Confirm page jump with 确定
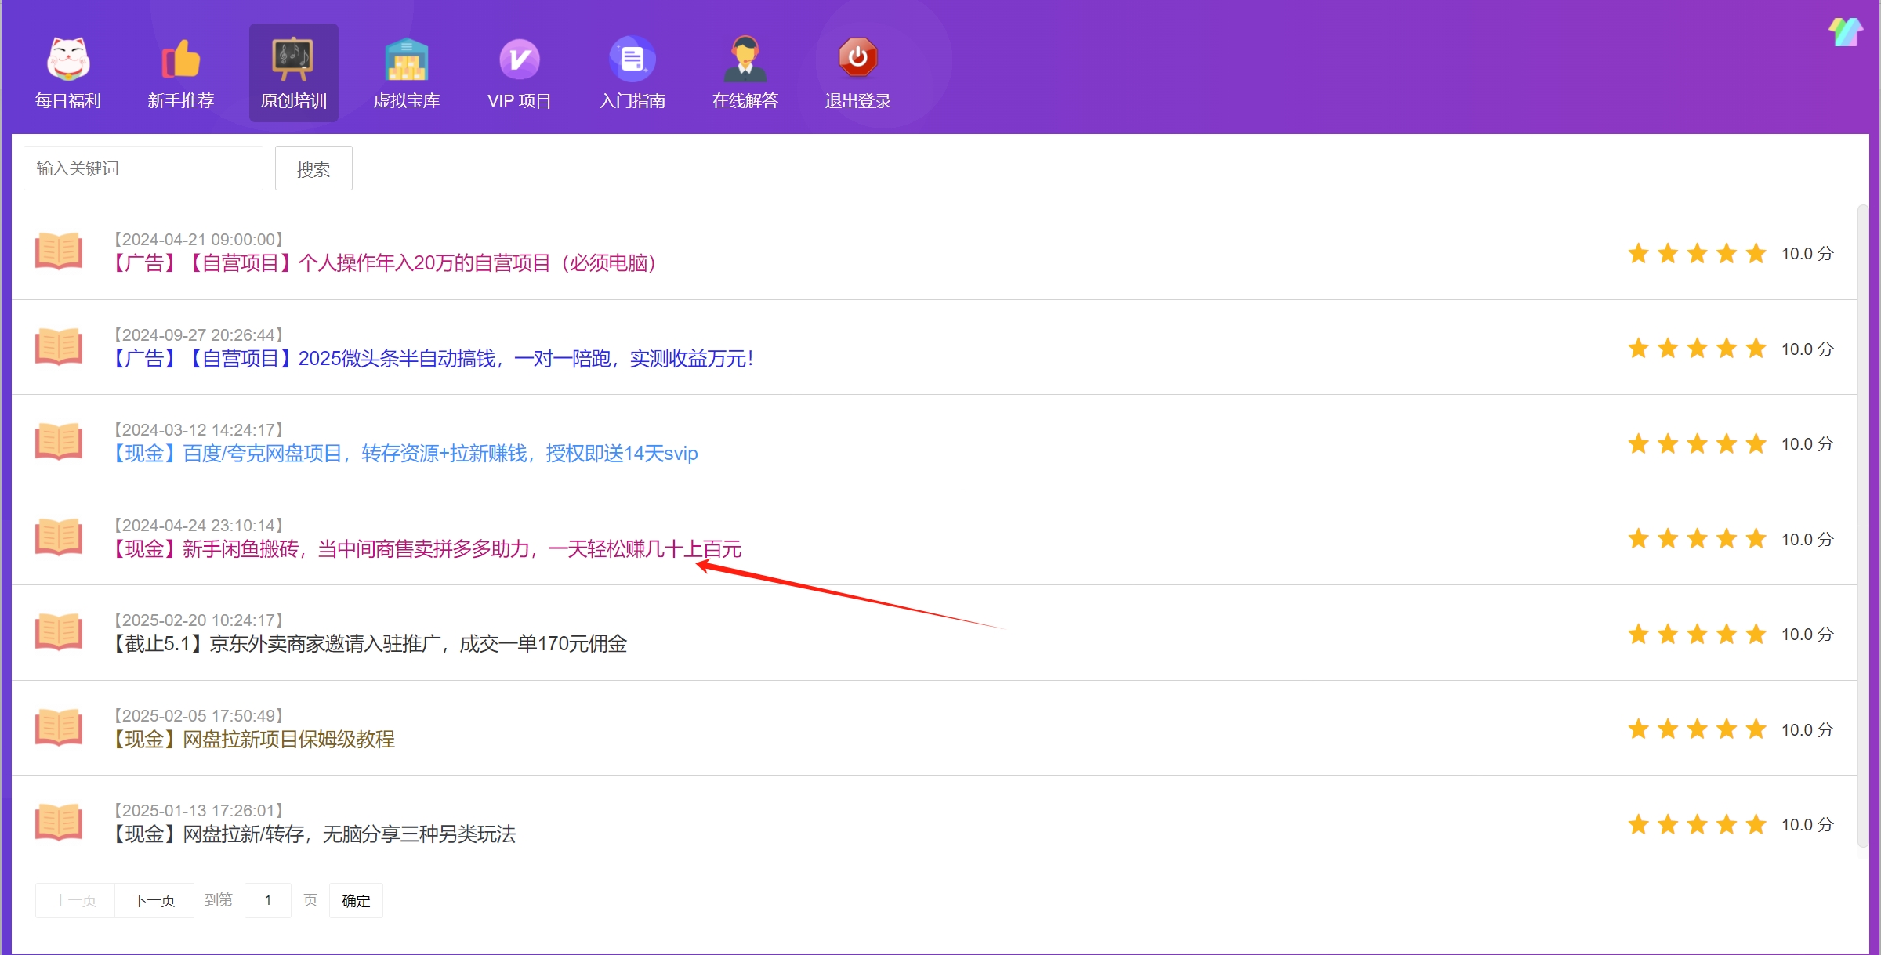Screen dimensions: 1881x955 [356, 900]
